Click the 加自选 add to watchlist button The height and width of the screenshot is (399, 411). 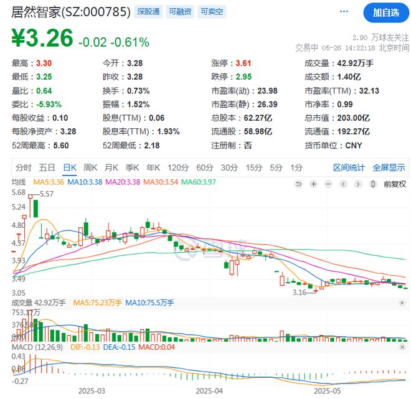[386, 12]
